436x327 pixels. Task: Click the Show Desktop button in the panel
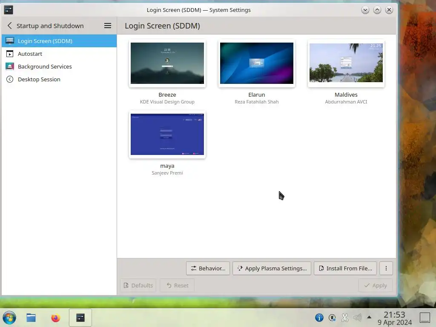coord(425,318)
